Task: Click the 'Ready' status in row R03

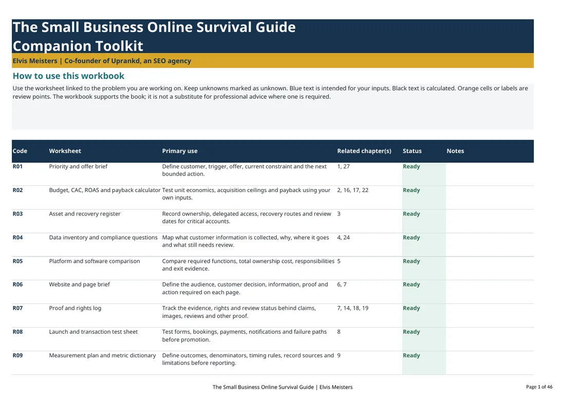Action: (x=411, y=214)
